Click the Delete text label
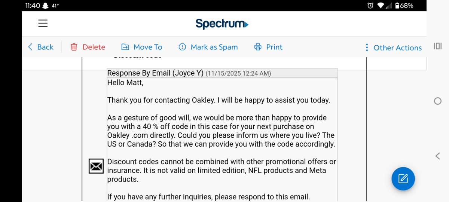449x202 pixels. point(94,47)
